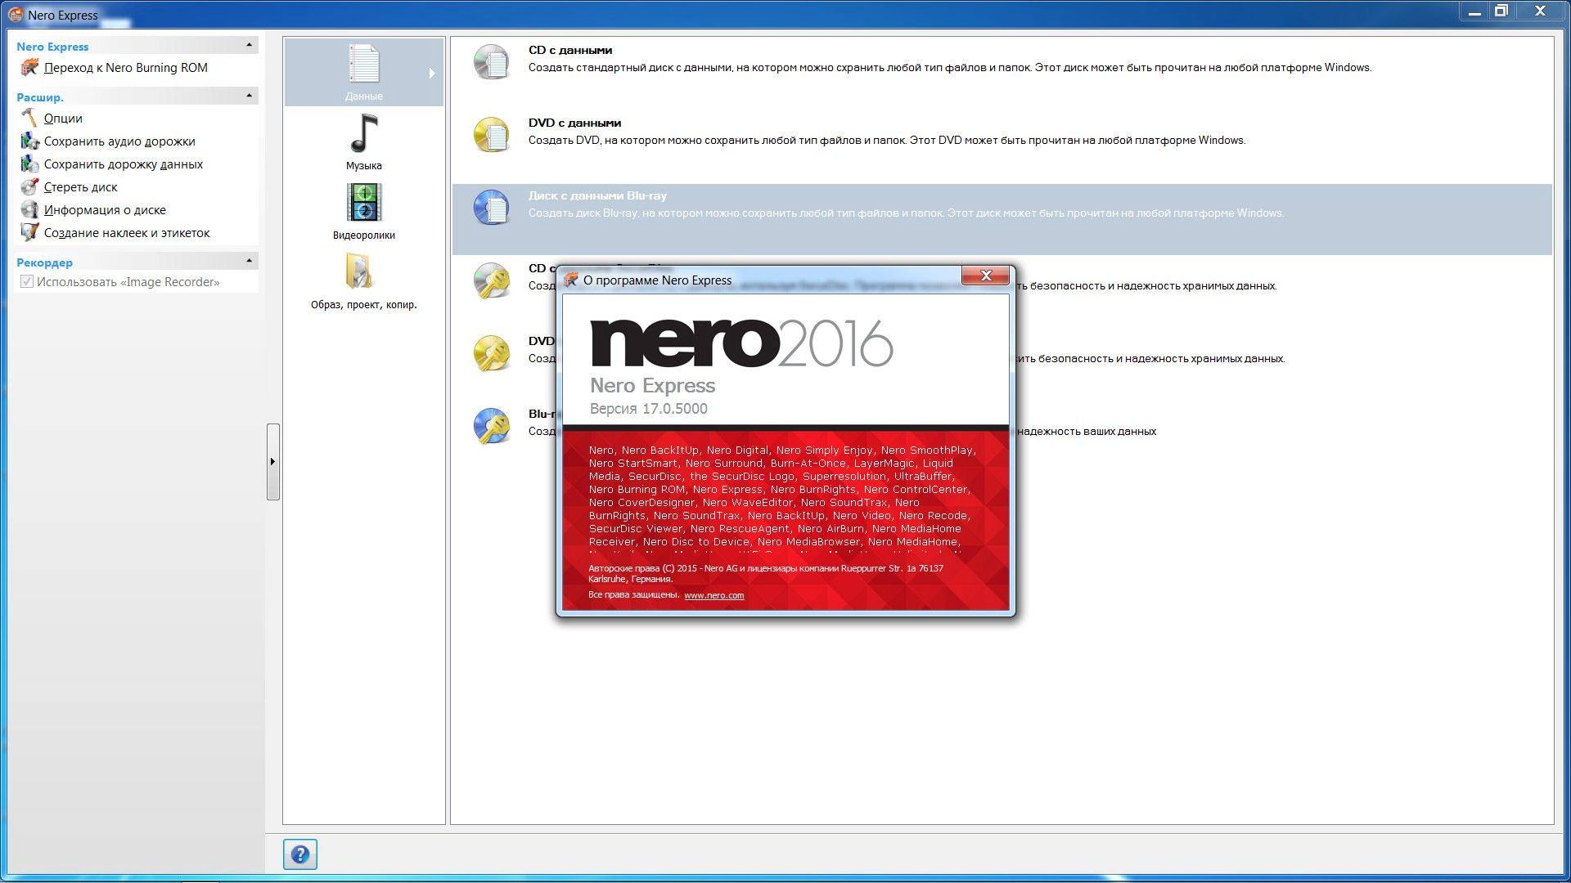Expand the Данные category arrow
The width and height of the screenshot is (1571, 883).
(432, 74)
